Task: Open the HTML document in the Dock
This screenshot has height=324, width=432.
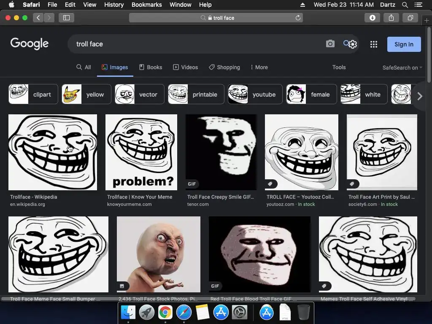Action: pyautogui.click(x=285, y=312)
